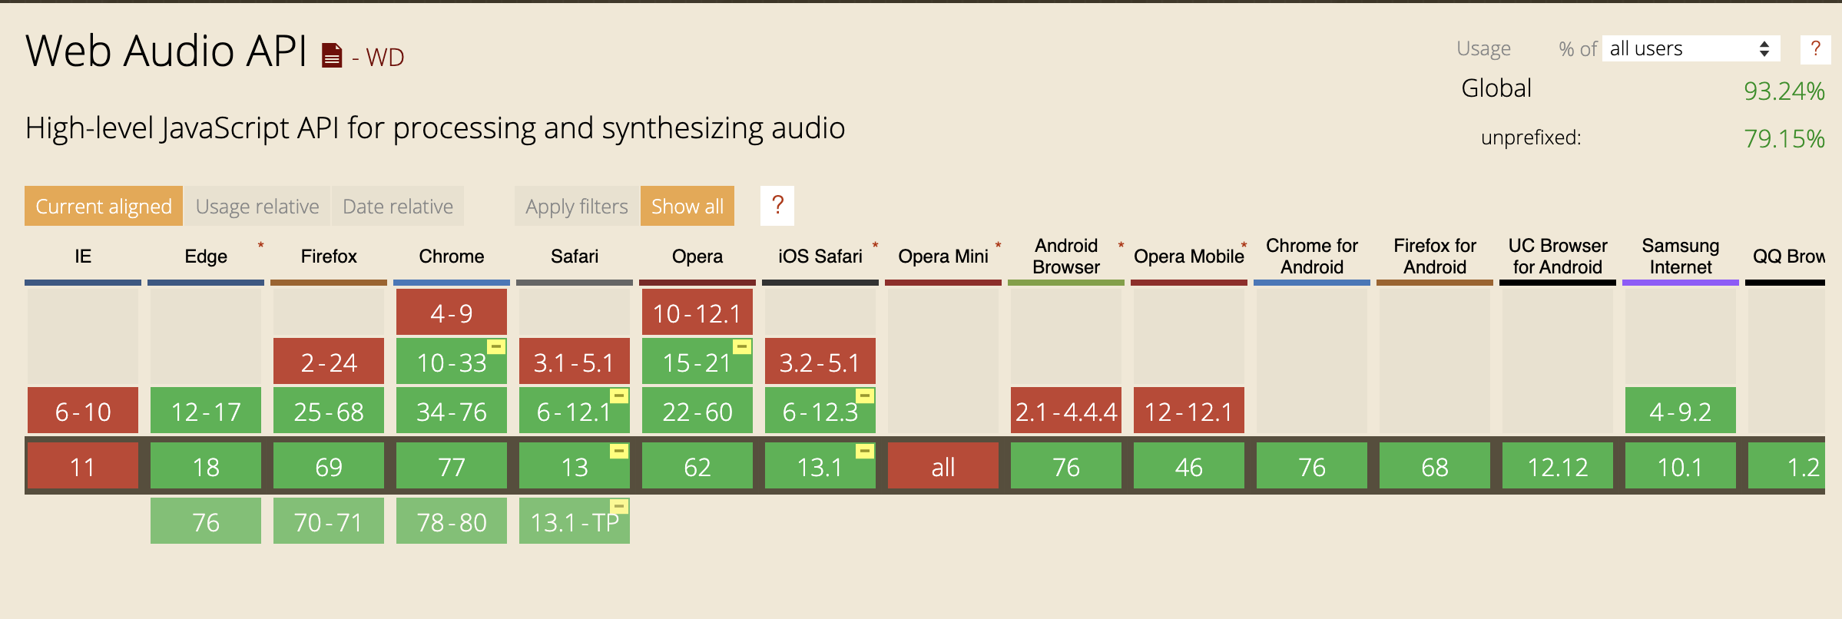Click the note flag on iOS Safari 6-12.3

point(865,396)
